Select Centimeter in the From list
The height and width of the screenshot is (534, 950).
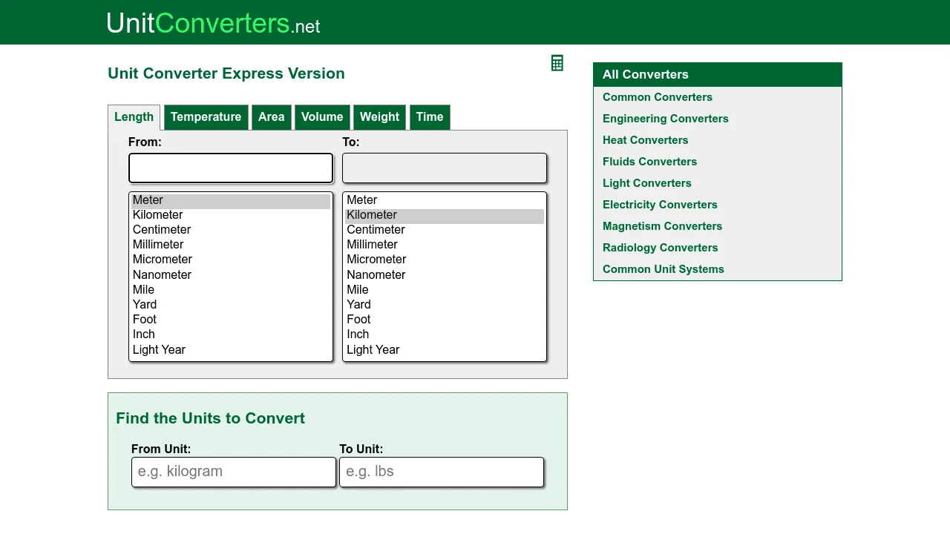(x=162, y=230)
